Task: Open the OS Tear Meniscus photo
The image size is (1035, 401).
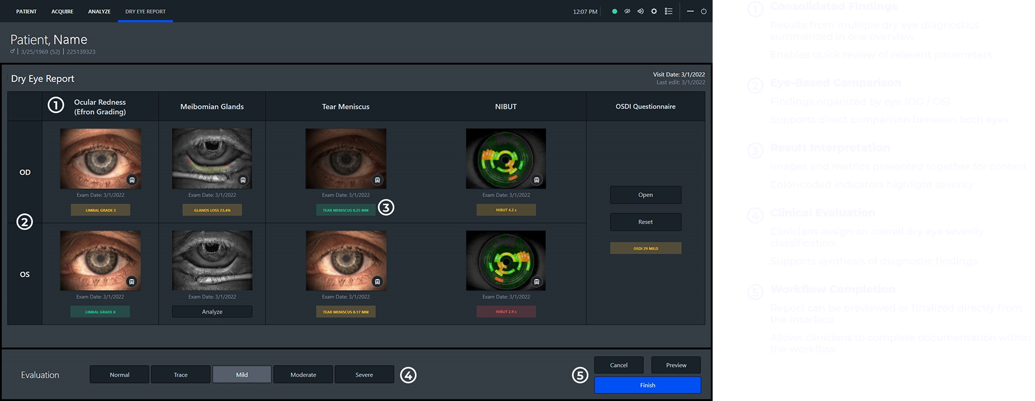Action: (346, 260)
